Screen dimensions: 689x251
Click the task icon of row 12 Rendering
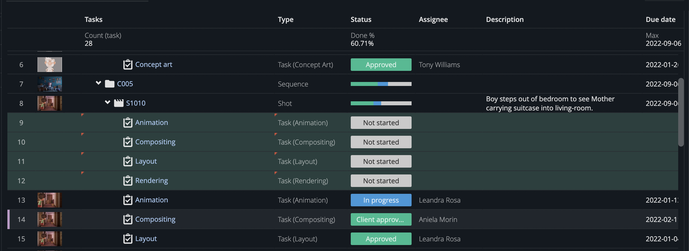tap(128, 181)
